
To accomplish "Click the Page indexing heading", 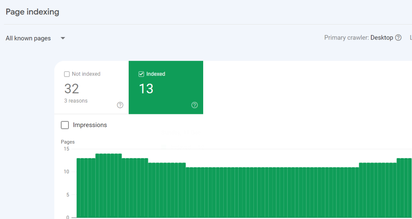I will point(32,12).
